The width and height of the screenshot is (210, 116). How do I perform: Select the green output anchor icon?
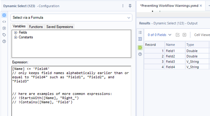click(140, 47)
